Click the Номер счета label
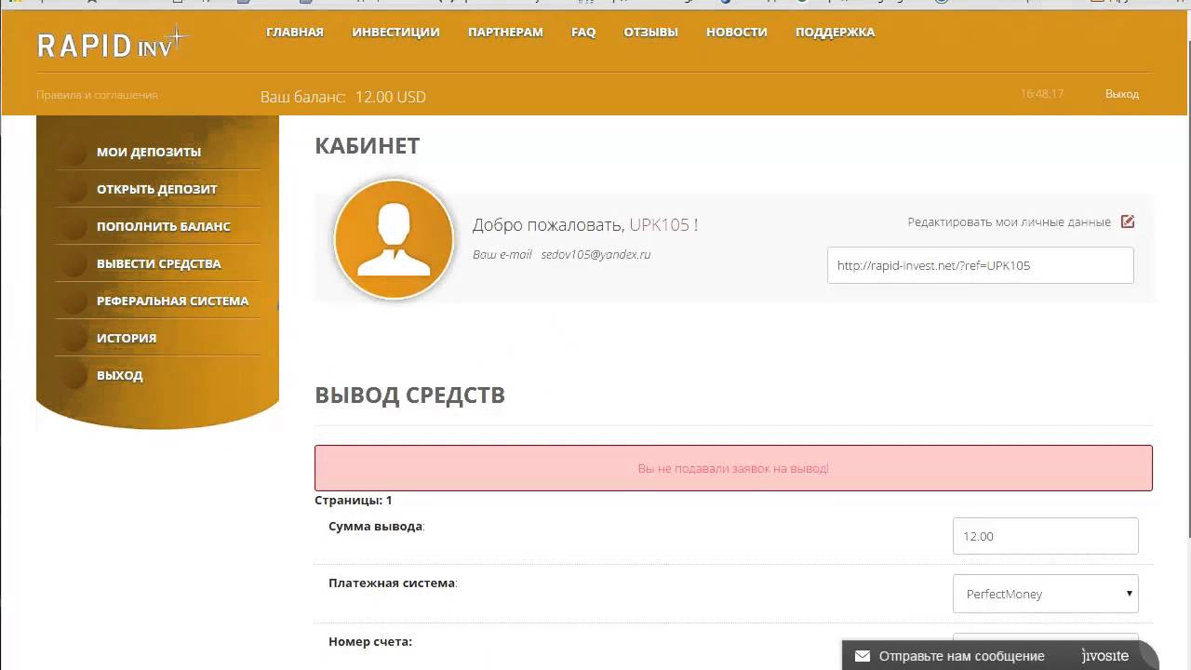 tap(370, 641)
